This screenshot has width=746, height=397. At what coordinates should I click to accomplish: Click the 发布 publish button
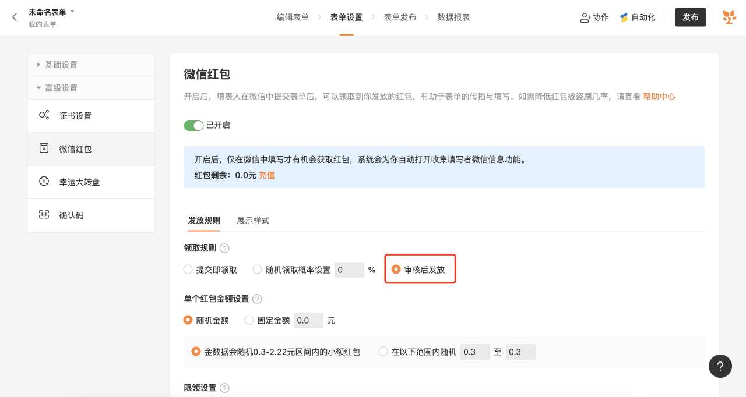(691, 17)
